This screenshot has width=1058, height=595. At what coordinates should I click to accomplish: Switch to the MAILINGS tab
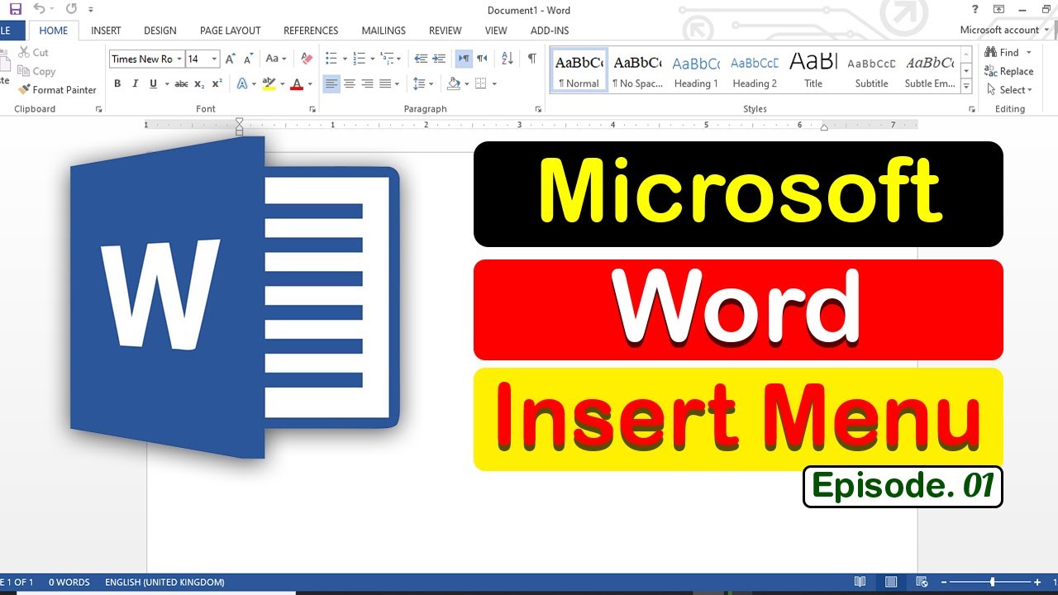point(384,31)
